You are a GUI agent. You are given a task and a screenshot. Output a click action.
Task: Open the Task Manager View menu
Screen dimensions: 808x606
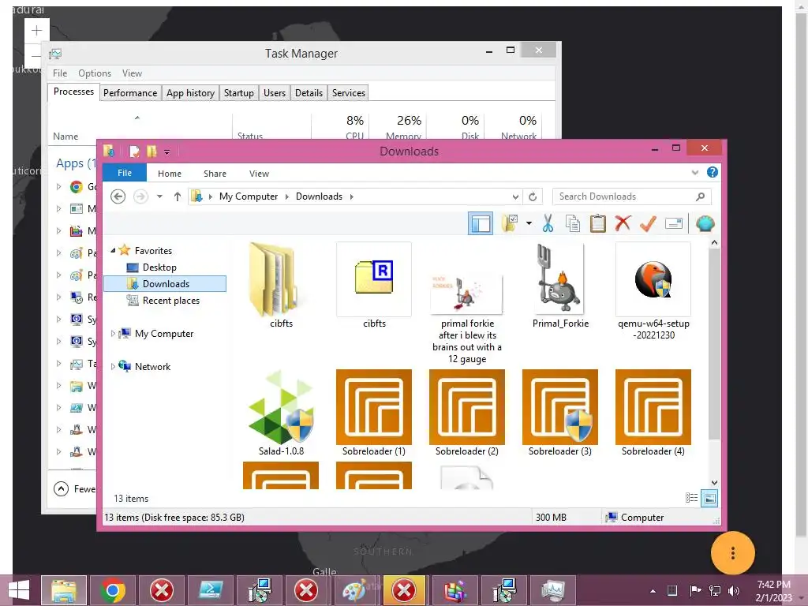coord(132,73)
